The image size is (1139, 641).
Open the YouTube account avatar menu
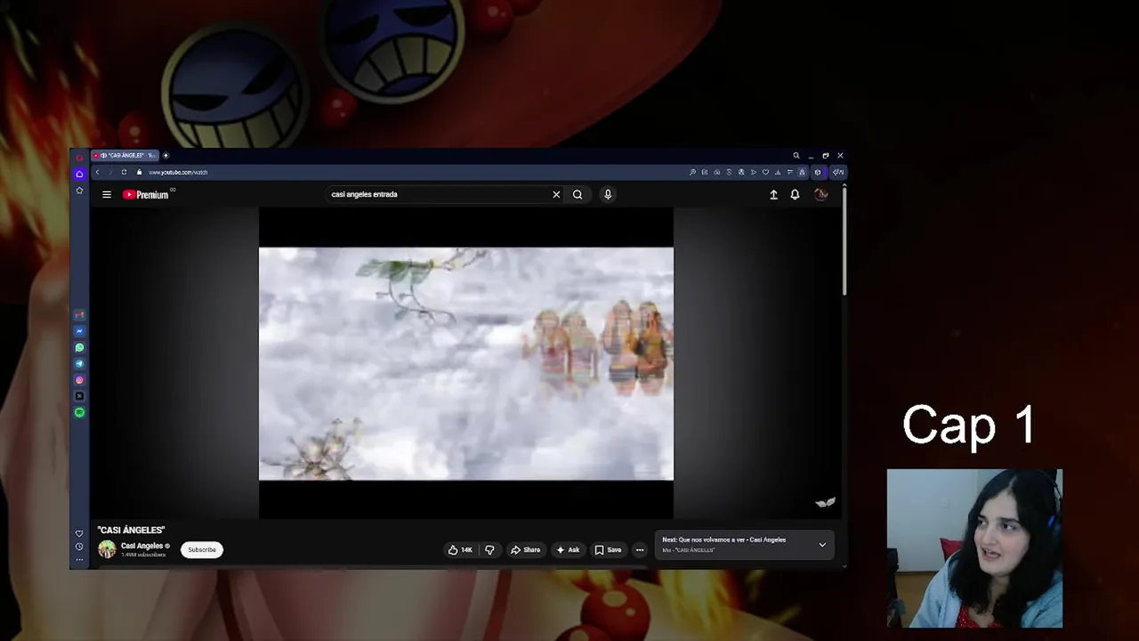tap(820, 194)
